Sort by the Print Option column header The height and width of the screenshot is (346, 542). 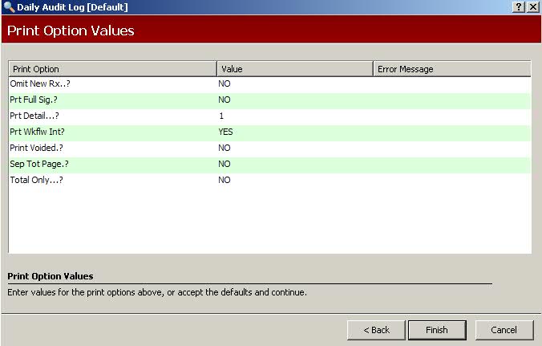tap(112, 69)
